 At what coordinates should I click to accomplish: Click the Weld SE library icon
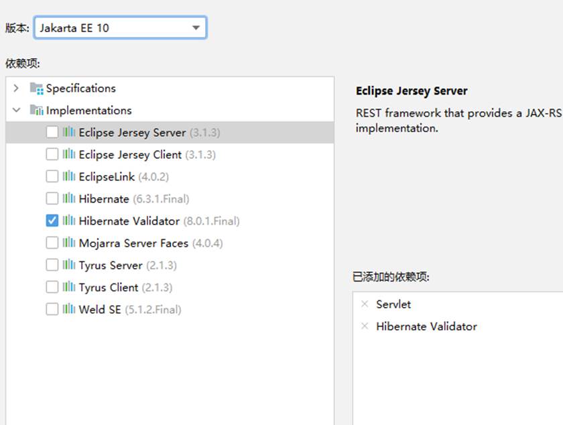coord(69,309)
